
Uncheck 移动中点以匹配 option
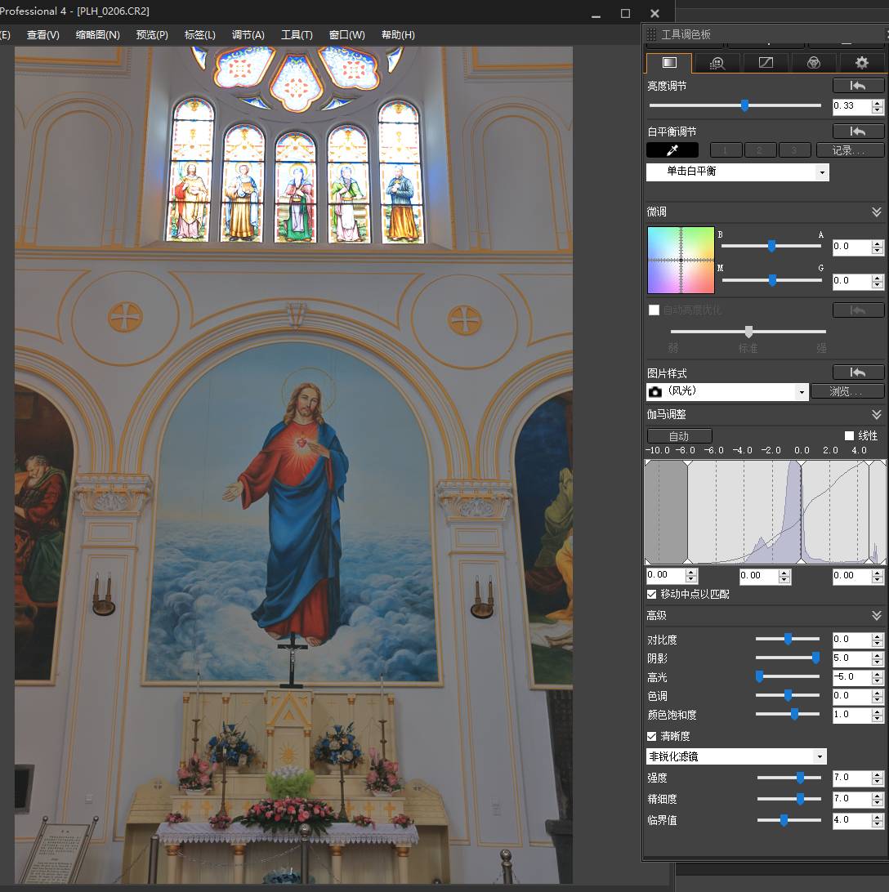[652, 594]
